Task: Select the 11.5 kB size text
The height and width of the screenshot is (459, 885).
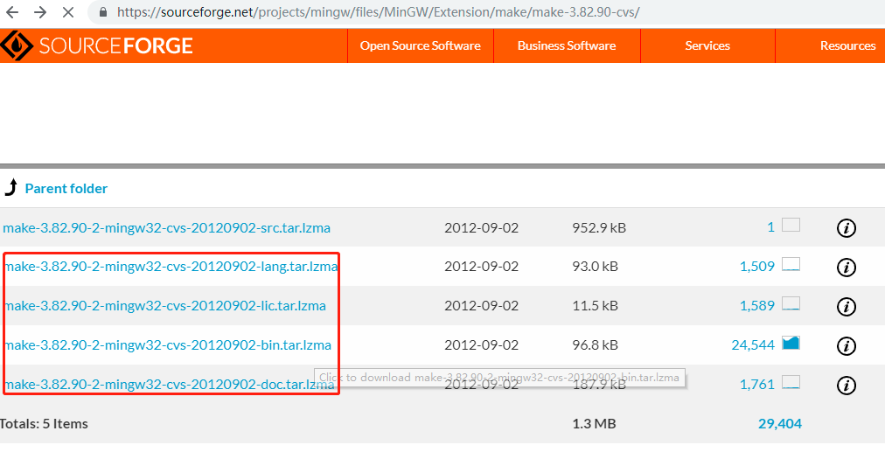Action: click(595, 305)
